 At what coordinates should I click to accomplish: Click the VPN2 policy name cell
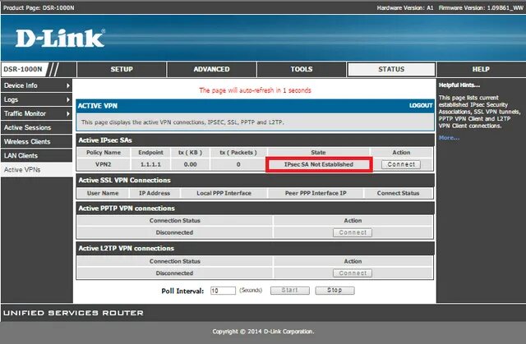coord(103,164)
